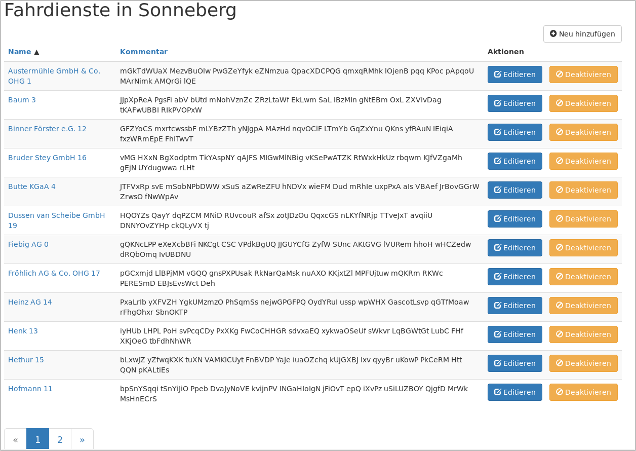The width and height of the screenshot is (636, 451).
Task: Click the ban icon next to Hethur 15
Action: pos(560,363)
